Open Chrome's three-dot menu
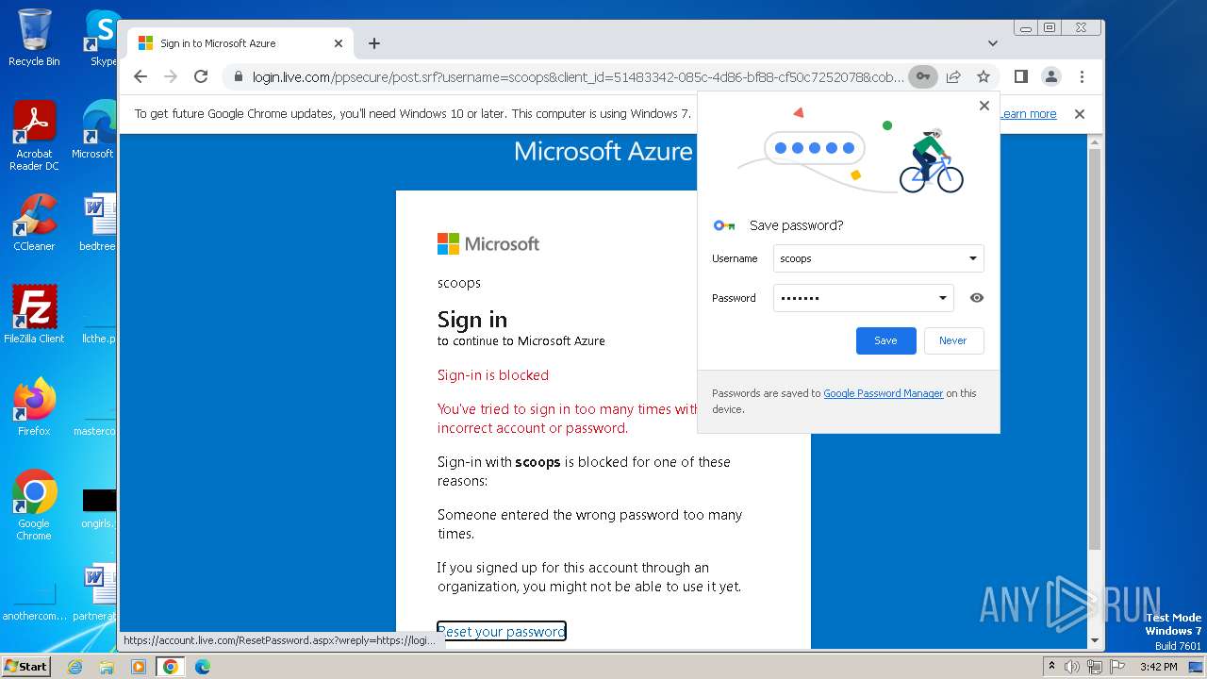Screen dimensions: 1207x679 coord(1082,76)
